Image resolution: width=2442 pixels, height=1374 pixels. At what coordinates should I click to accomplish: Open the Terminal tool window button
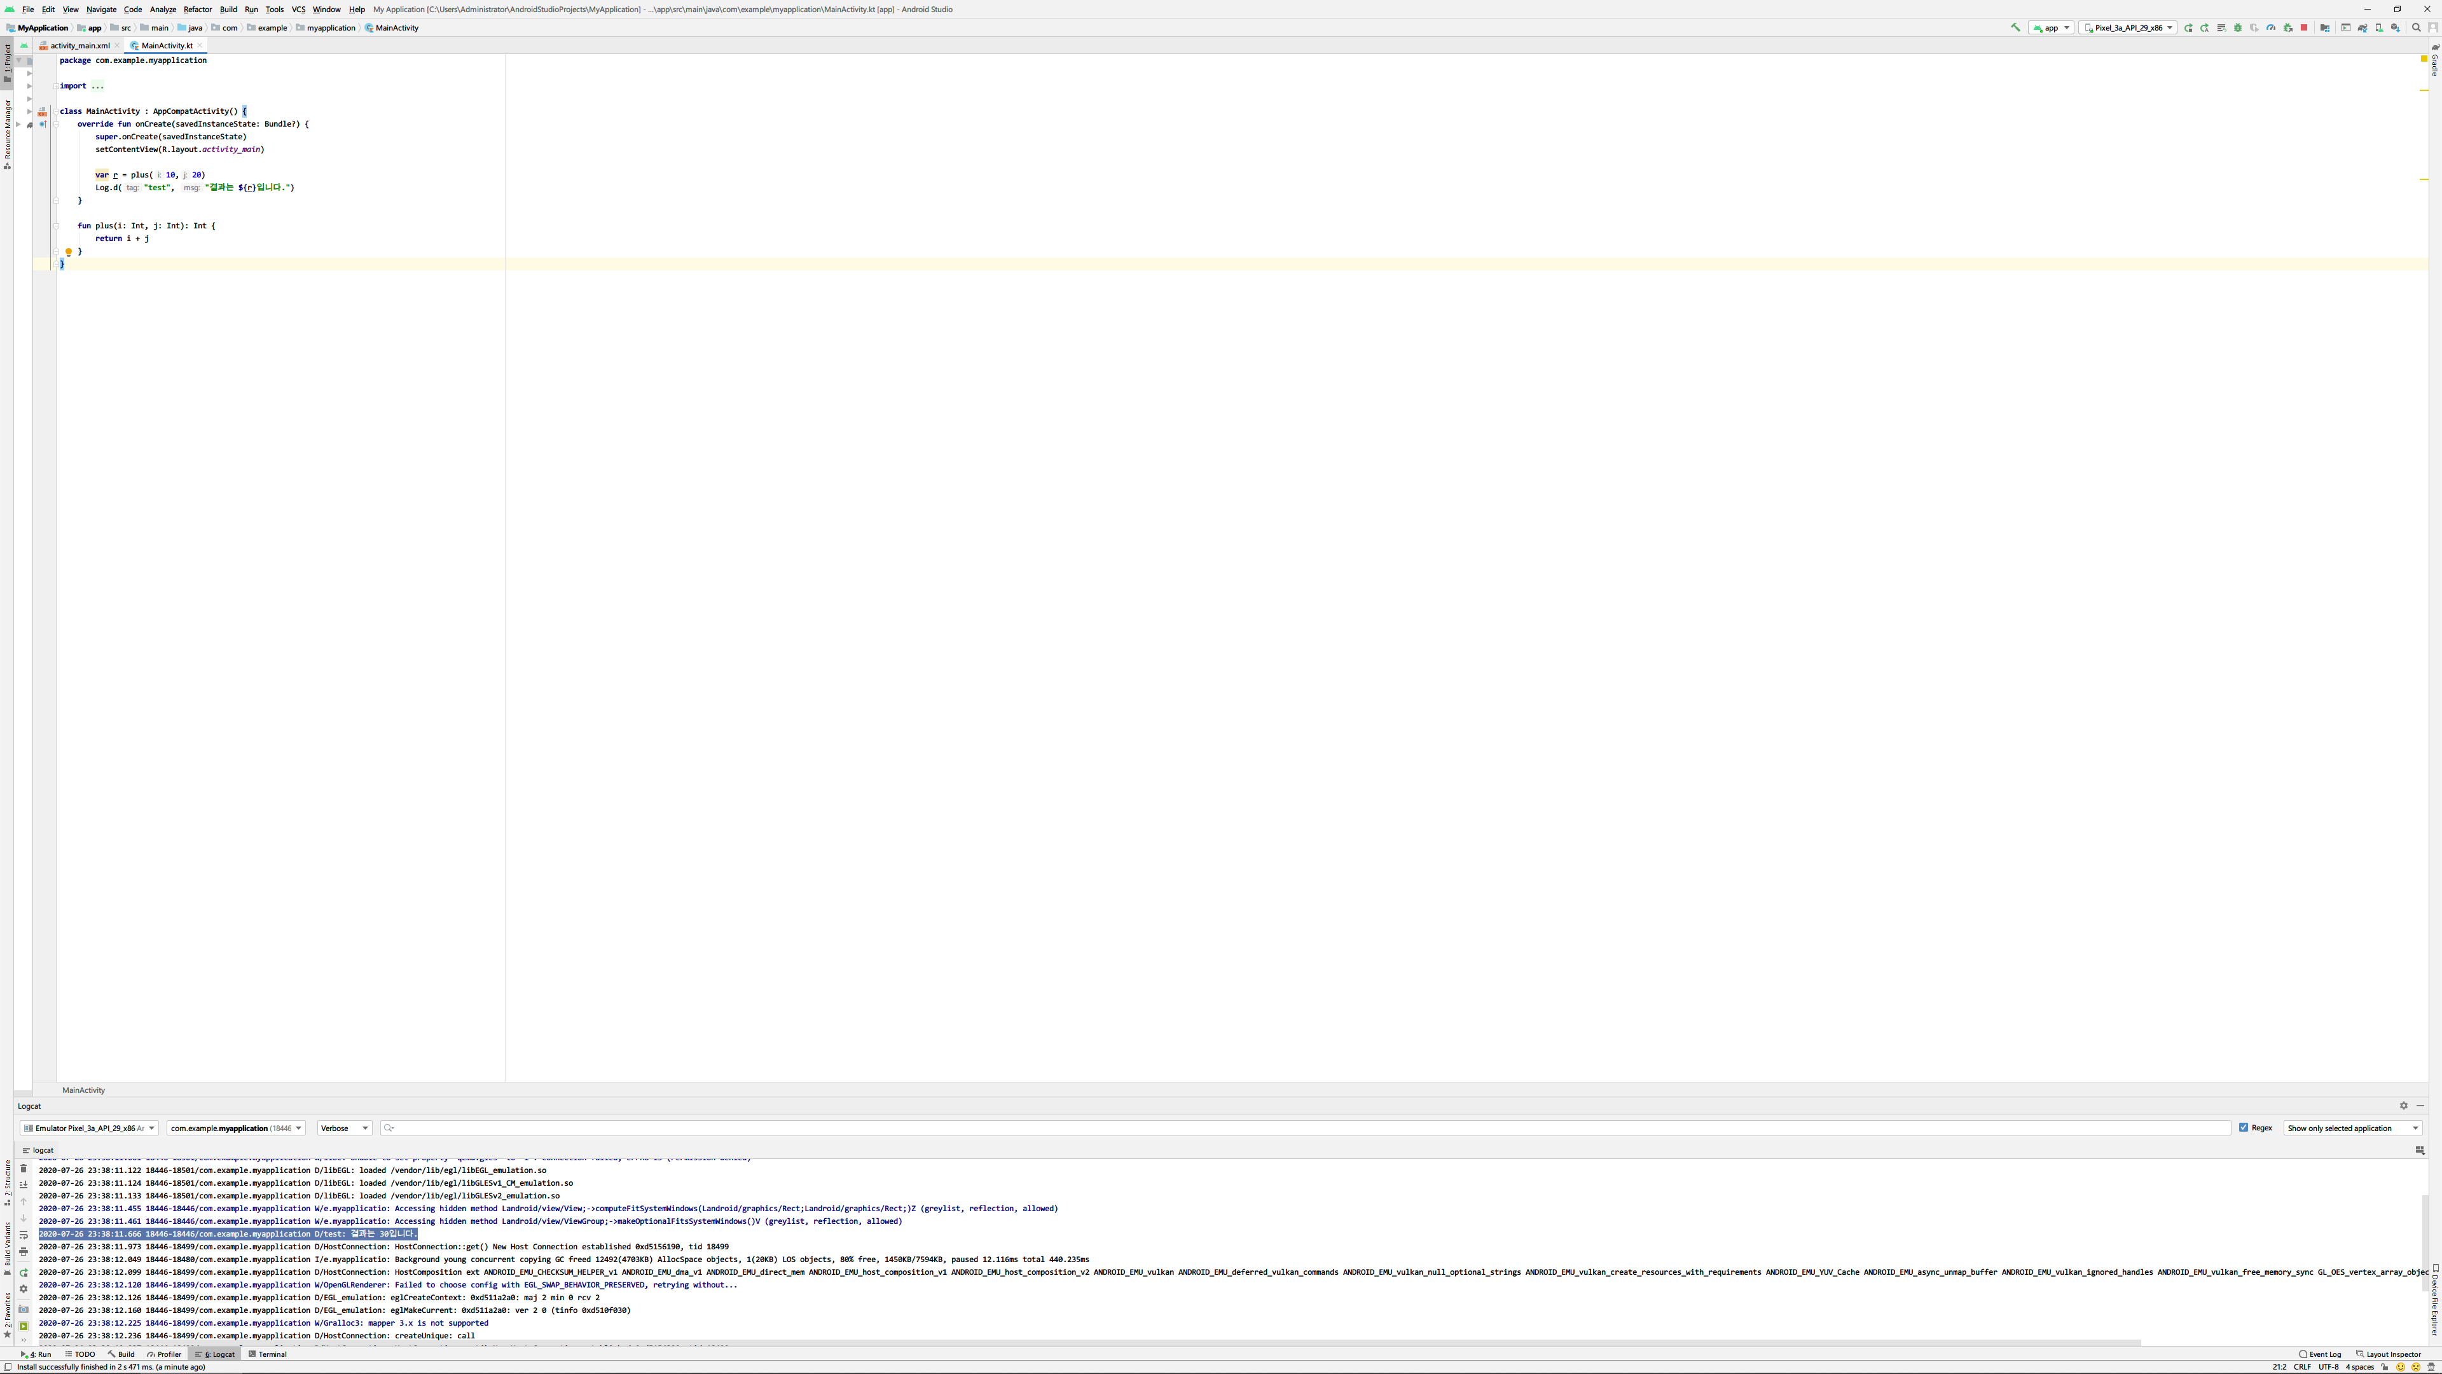267,1354
